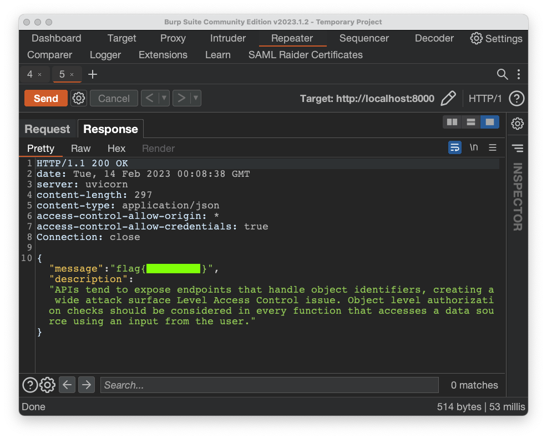Switch to the Intruder tab
Viewport: 547px width, 439px height.
click(227, 38)
